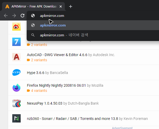Image resolution: width=159 pixels, height=129 pixels.
Task: Close the APKMirror tab
Action: pyautogui.click(x=61, y=6)
